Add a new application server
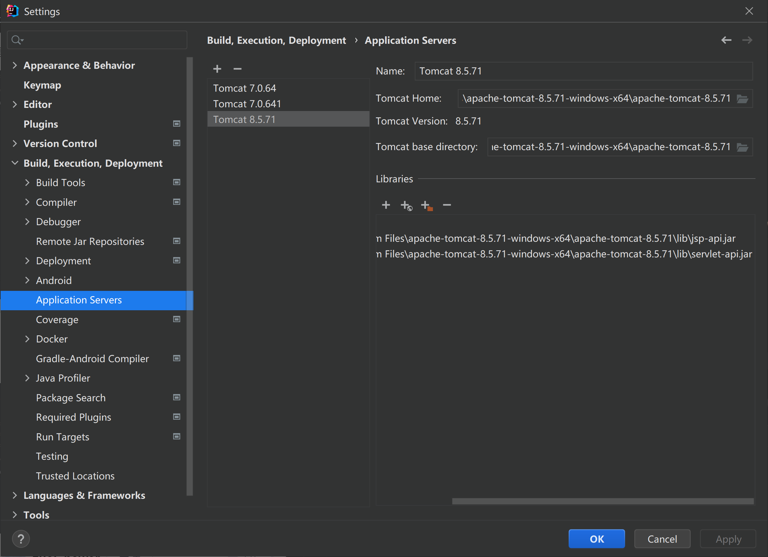This screenshot has width=768, height=557. pyautogui.click(x=217, y=69)
